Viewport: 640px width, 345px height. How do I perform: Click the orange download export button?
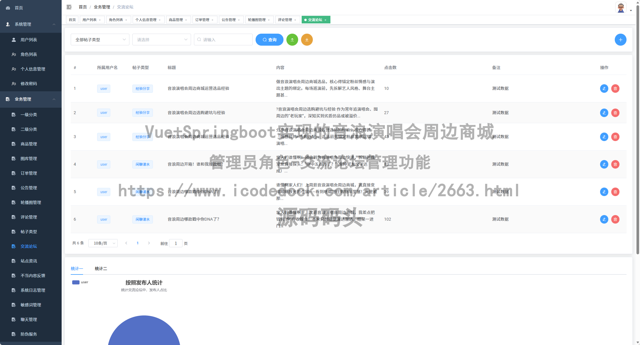[307, 40]
